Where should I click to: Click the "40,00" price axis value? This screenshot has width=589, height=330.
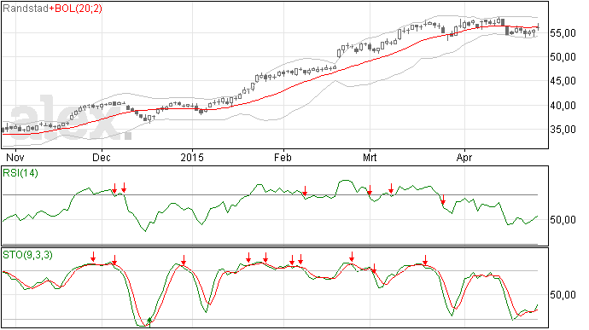tap(563, 106)
